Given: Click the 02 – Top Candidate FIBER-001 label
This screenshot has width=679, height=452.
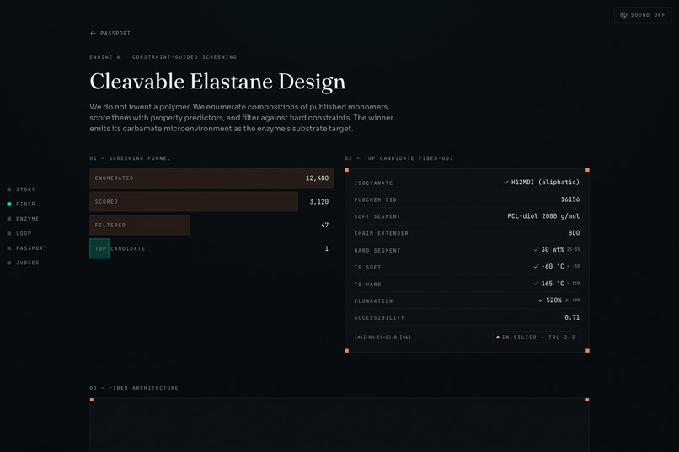Looking at the screenshot, I should click(x=398, y=158).
